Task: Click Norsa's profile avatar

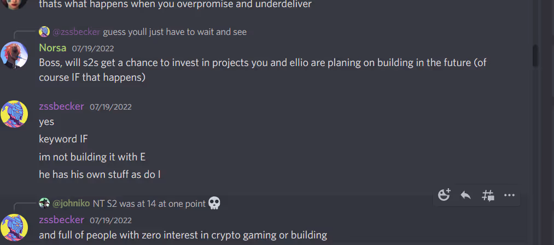Action: pyautogui.click(x=14, y=55)
